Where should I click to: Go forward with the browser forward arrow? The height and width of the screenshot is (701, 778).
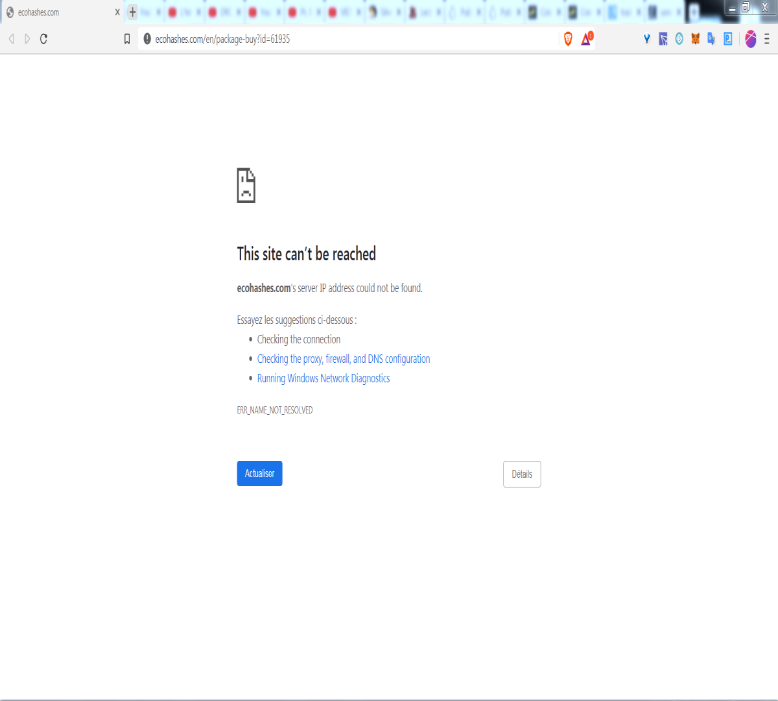click(x=27, y=39)
